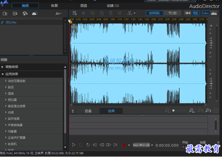This screenshot has height=158, width=222.
Task: Switch to 时间码 timecode mode
Action: [154, 13]
